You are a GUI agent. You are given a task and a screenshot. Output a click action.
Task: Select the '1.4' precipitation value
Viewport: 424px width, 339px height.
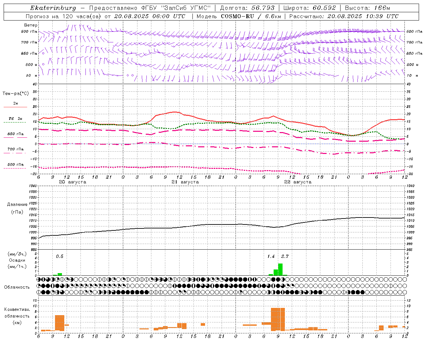pos(271,256)
